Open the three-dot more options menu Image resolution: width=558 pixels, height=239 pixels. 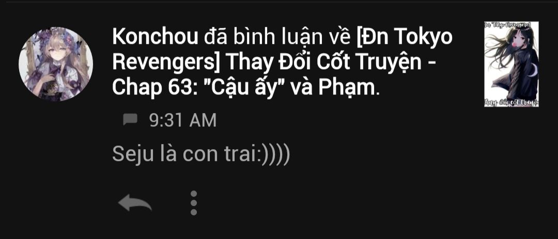[194, 203]
